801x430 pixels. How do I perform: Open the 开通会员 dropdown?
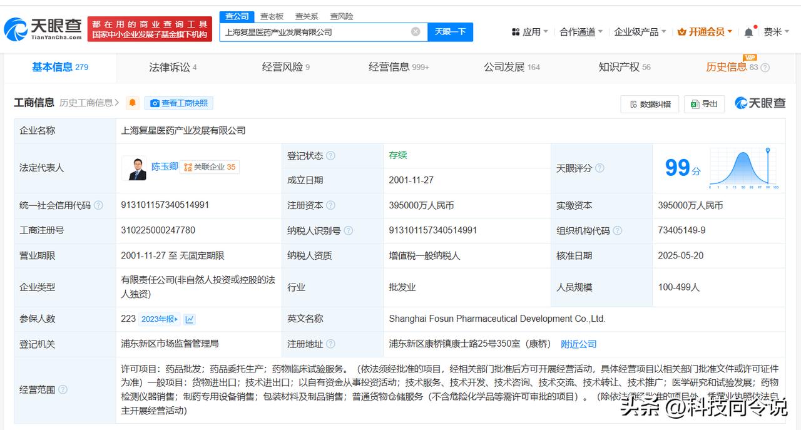click(705, 32)
